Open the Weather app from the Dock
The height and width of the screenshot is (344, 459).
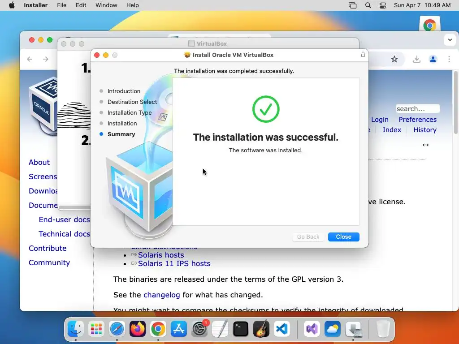pyautogui.click(x=333, y=329)
